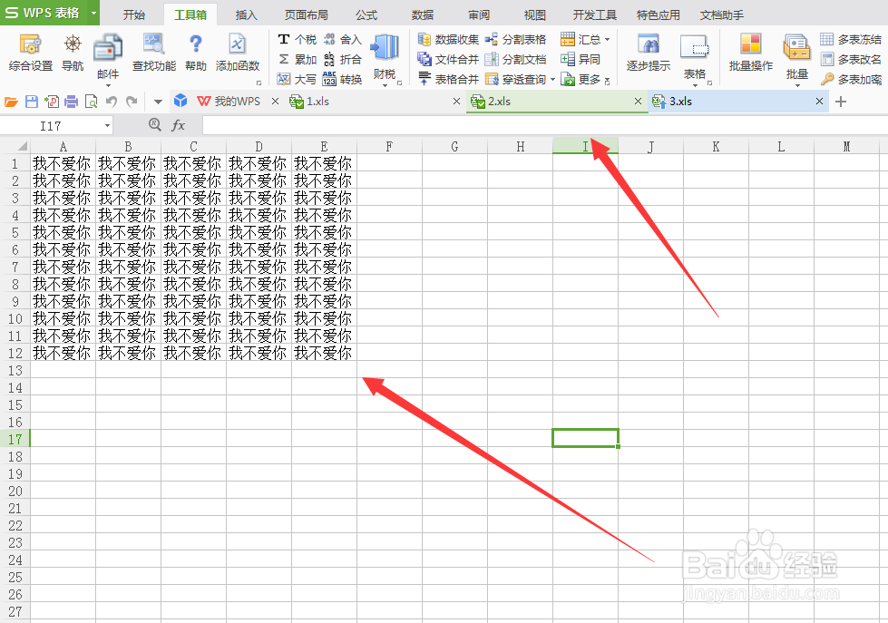Open the 表格 table tool dropdown

tap(695, 85)
